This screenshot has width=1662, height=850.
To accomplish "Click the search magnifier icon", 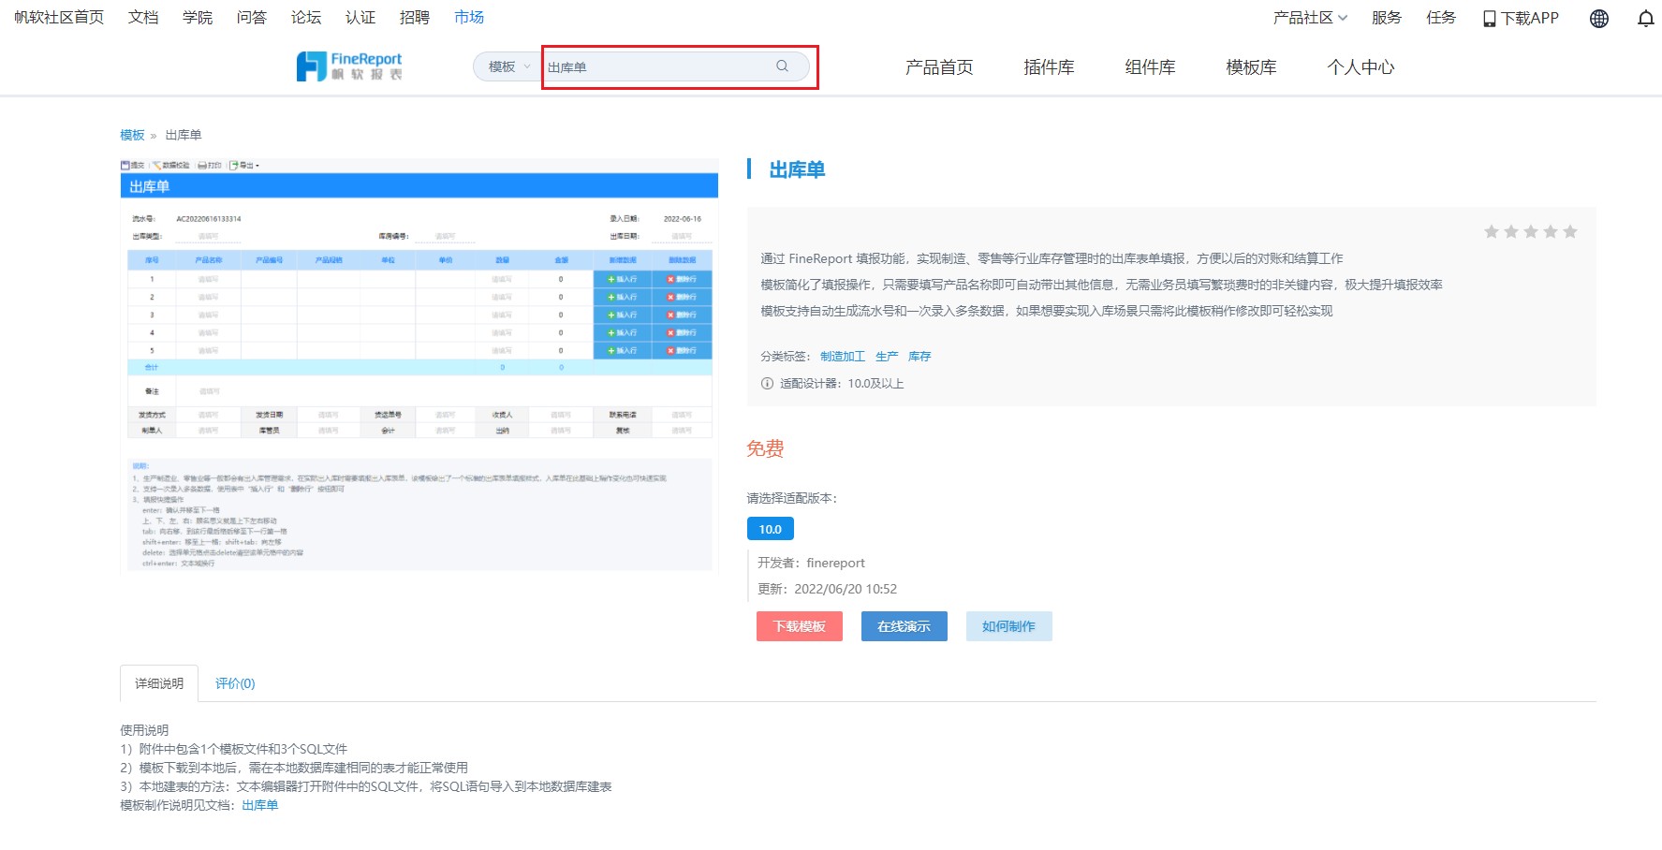I will [782, 66].
